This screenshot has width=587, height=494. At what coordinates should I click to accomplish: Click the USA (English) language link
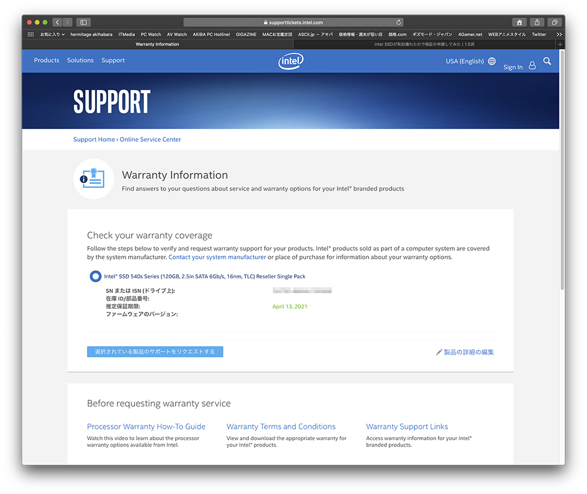464,61
